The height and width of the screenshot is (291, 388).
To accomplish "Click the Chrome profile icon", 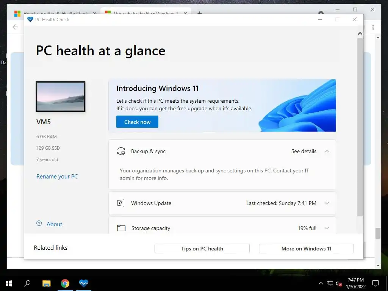I will (x=321, y=13).
